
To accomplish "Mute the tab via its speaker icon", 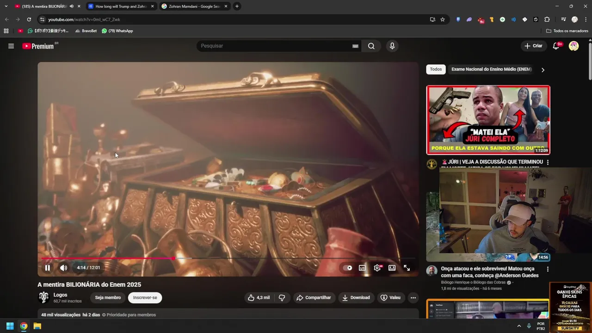I will (x=71, y=6).
